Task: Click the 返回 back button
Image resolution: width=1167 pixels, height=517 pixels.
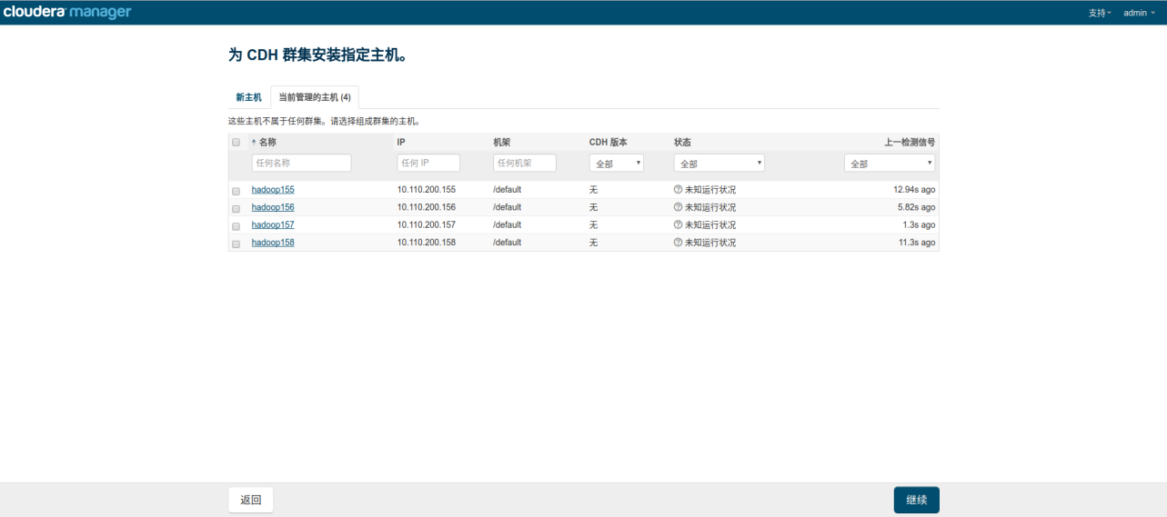Action: click(250, 500)
